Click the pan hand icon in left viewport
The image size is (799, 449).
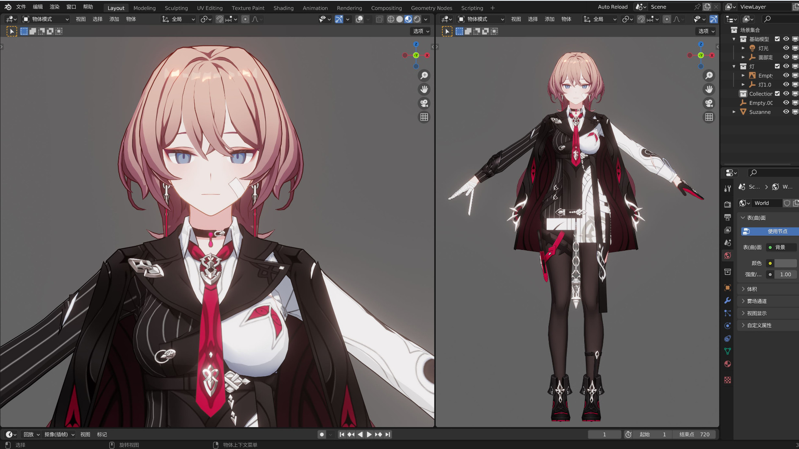tap(424, 89)
